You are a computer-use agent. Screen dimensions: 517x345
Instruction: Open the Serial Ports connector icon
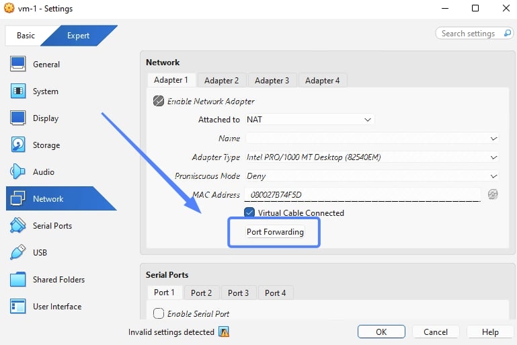click(x=17, y=225)
